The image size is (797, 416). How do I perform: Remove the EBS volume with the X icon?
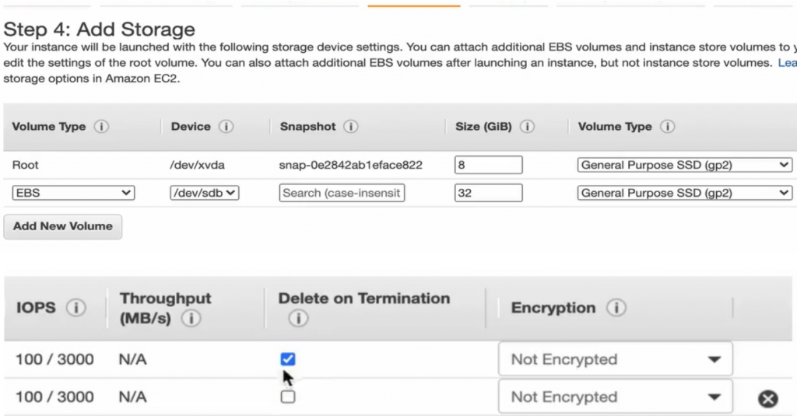[767, 399]
